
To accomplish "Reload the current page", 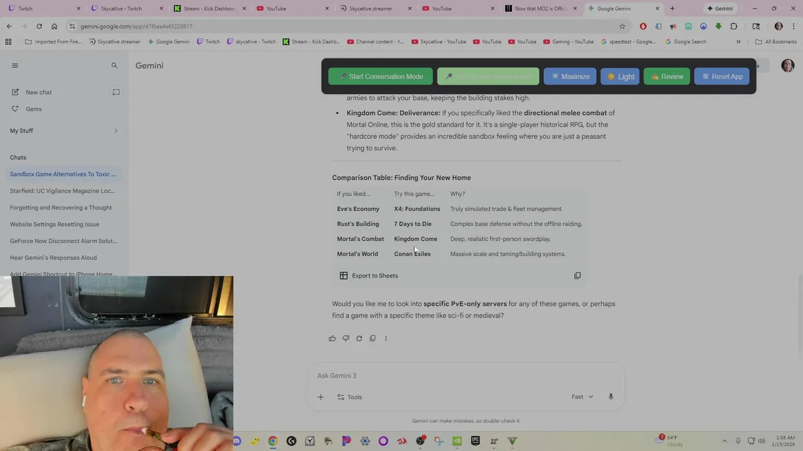I will coord(39,26).
